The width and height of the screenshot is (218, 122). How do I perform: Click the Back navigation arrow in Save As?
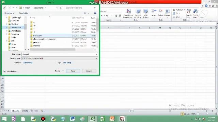(4, 8)
